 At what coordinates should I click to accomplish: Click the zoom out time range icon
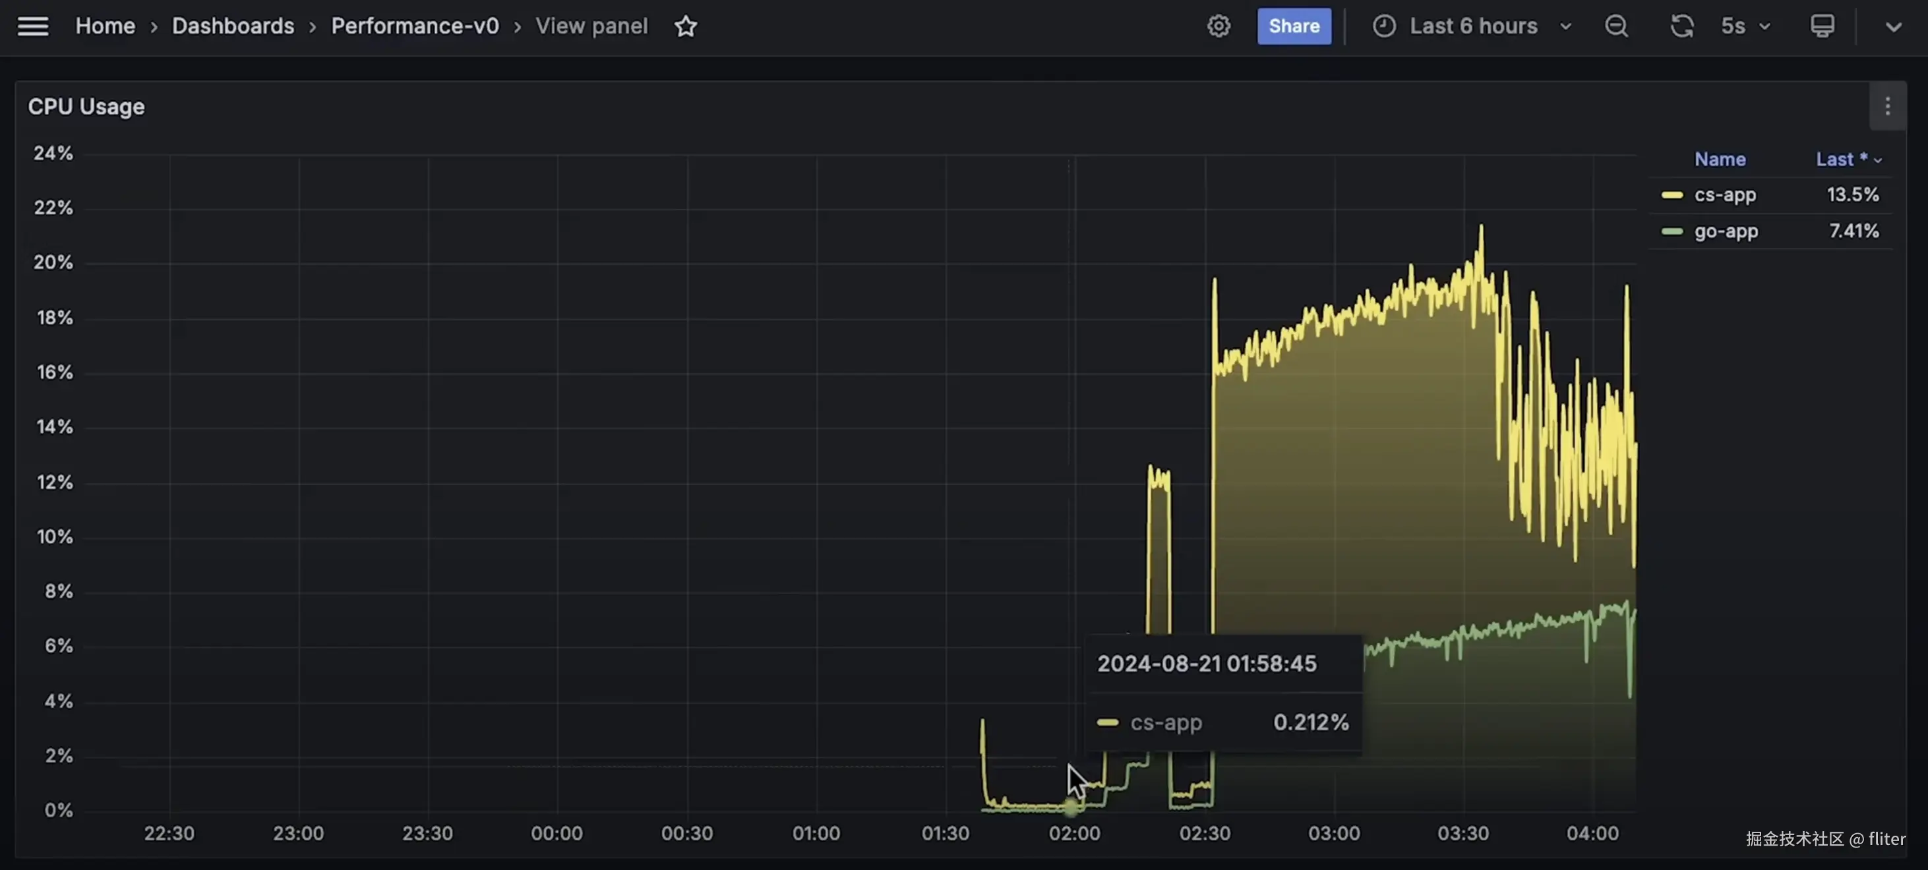pos(1617,26)
